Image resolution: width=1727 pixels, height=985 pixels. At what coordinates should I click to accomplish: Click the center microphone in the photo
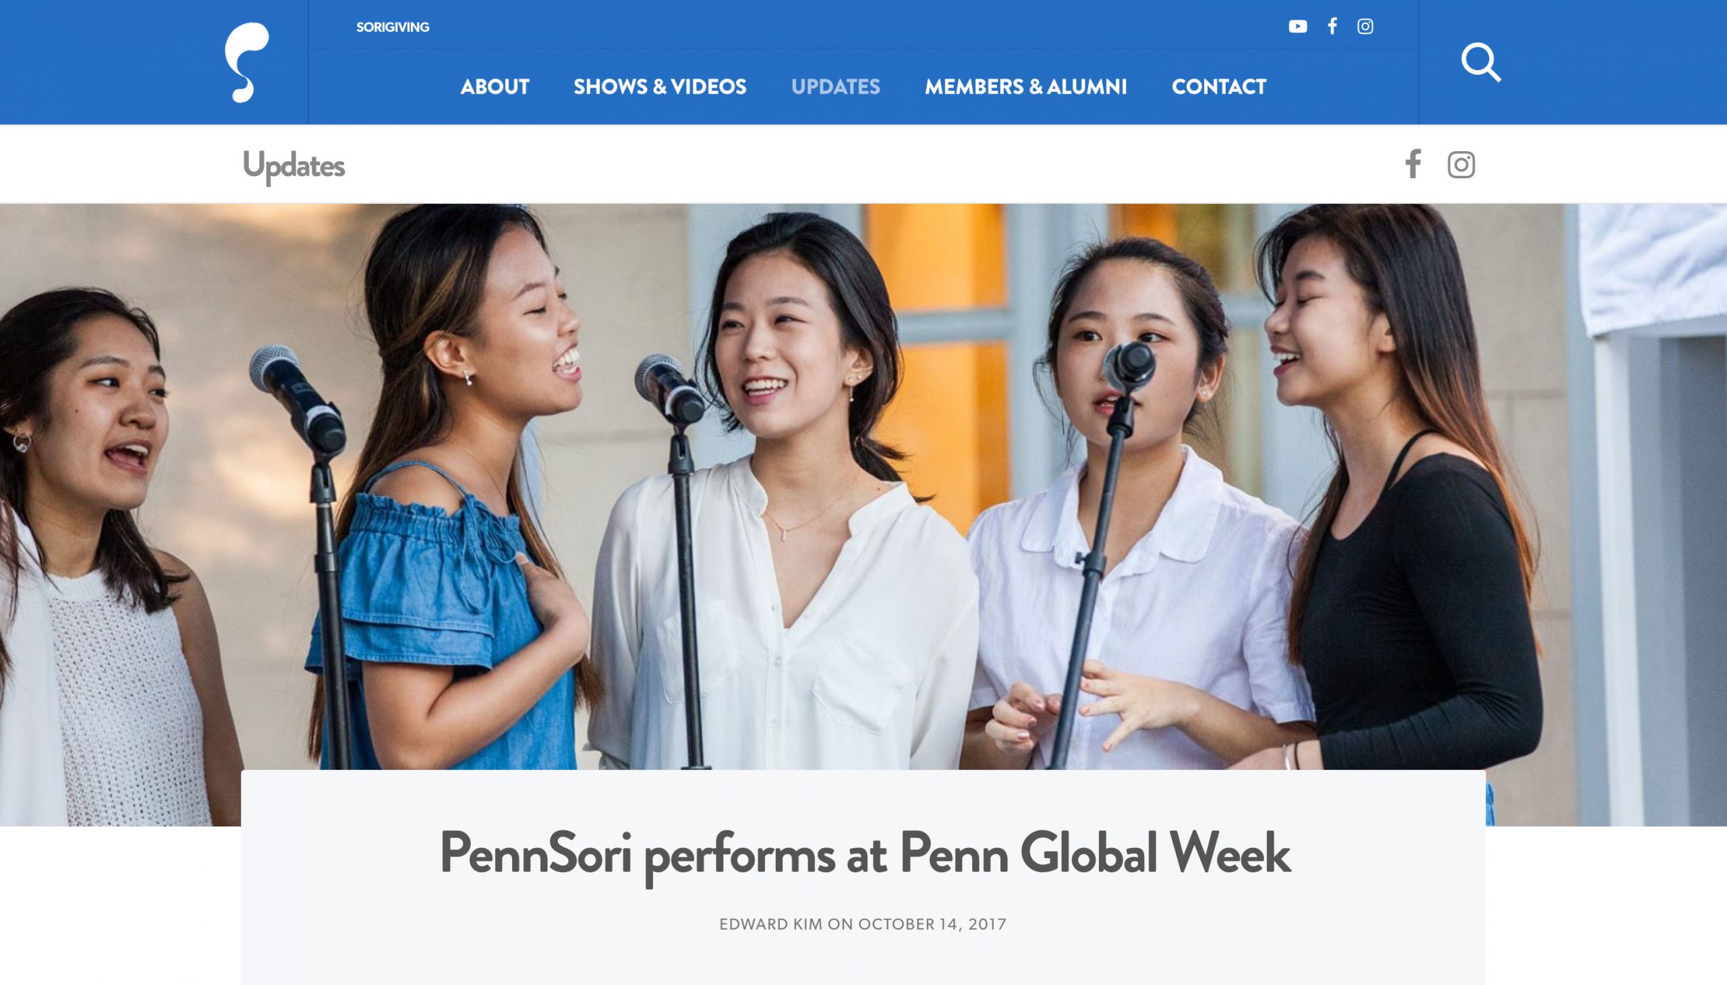point(670,389)
